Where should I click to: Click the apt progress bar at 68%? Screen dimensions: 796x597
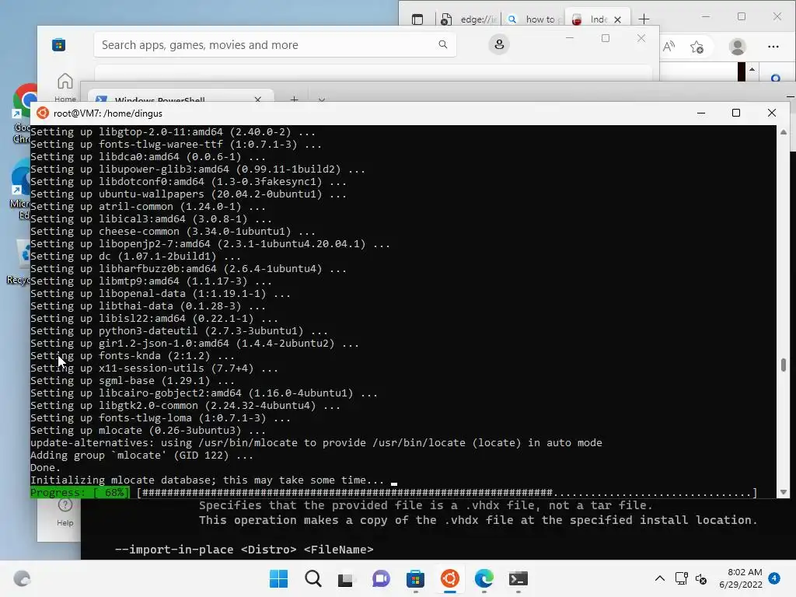tap(447, 492)
